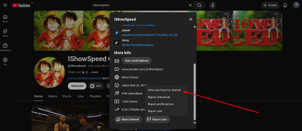Start voice search with microphone
The height and width of the screenshot is (131, 302).
[x=213, y=5]
